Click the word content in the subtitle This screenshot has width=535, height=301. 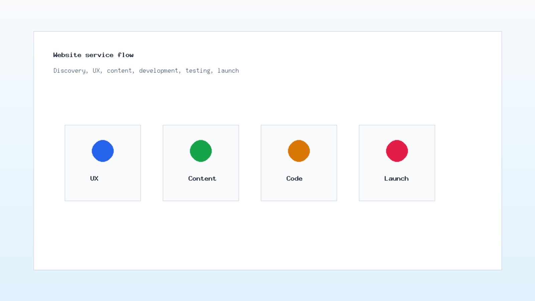click(x=119, y=71)
